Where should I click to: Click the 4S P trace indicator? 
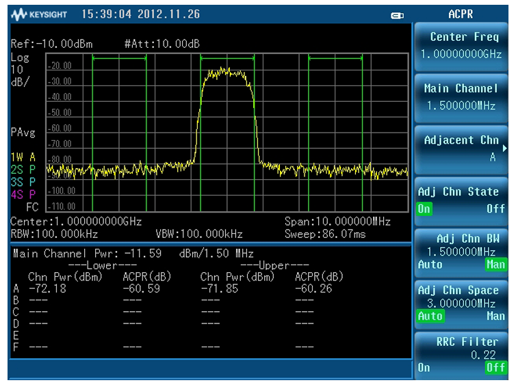pyautogui.click(x=23, y=195)
